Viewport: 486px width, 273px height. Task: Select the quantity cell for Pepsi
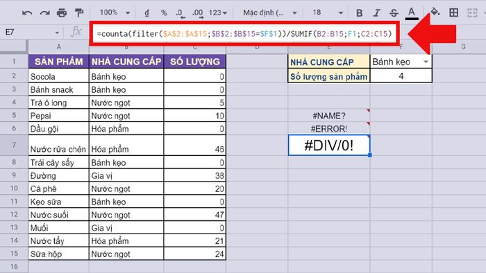point(194,115)
